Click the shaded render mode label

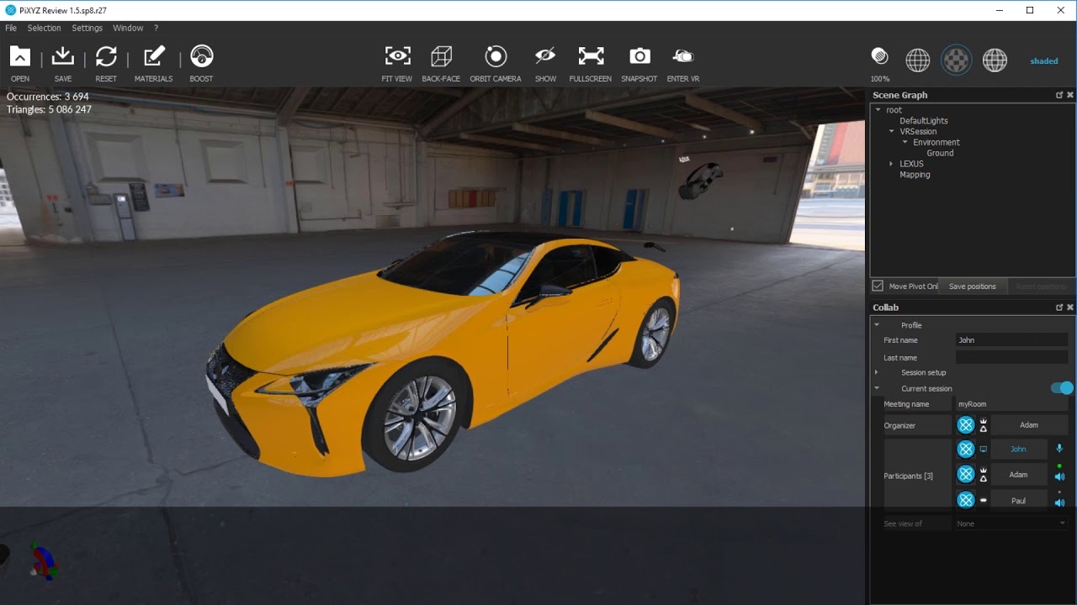tap(1044, 60)
